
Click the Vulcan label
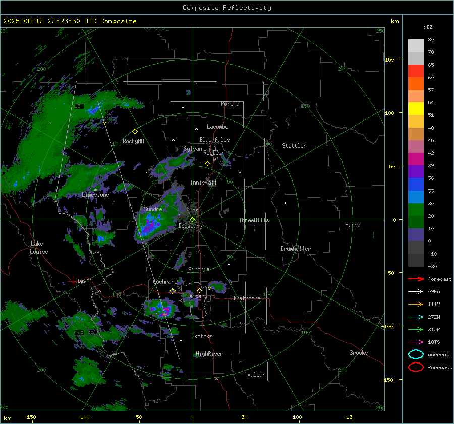[x=256, y=375]
